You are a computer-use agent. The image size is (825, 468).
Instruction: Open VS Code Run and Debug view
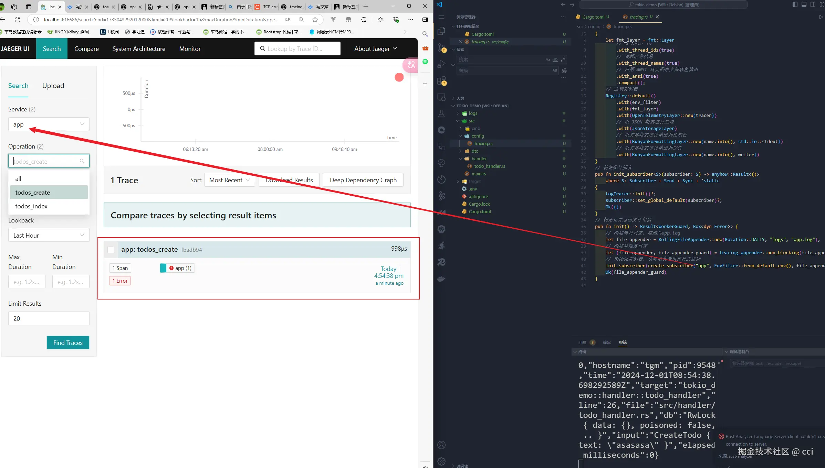(441, 64)
